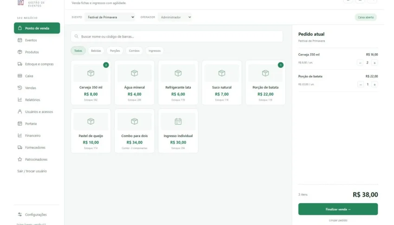Click the search magnifier icon
Image resolution: width=394 pixels, height=225 pixels.
tap(77, 36)
